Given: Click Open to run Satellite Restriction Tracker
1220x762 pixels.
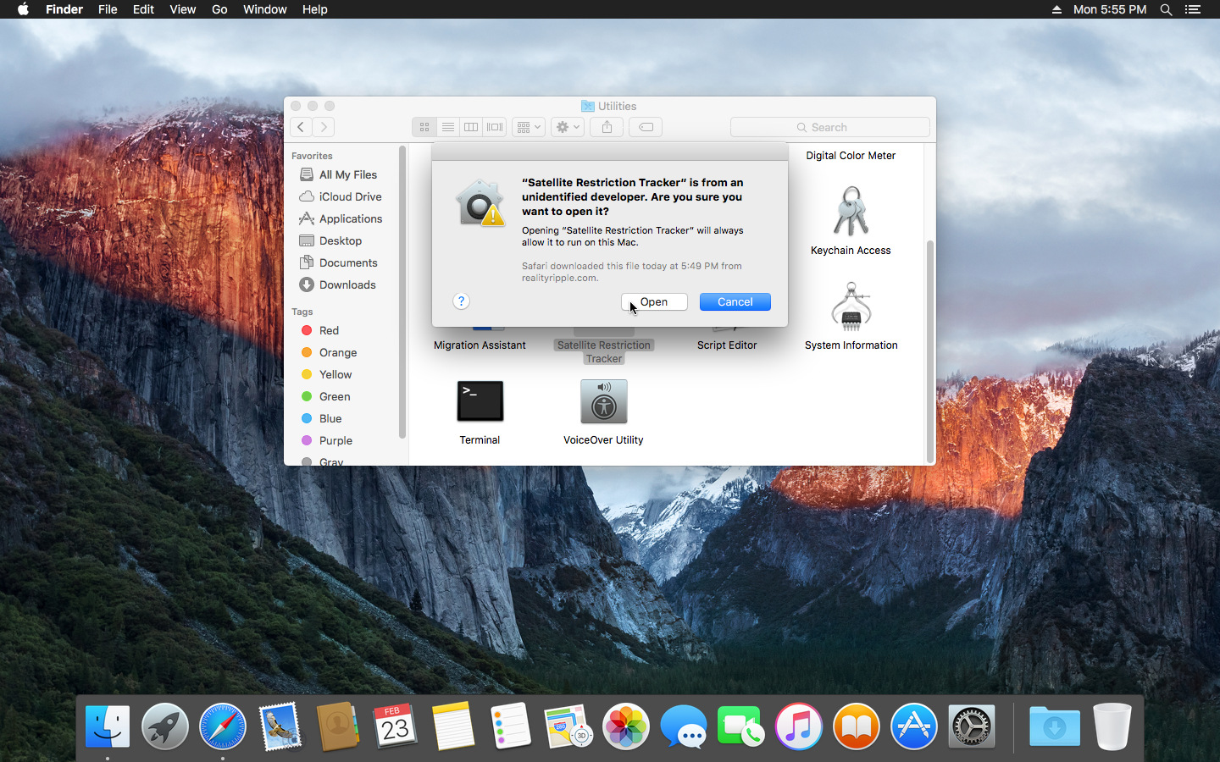Looking at the screenshot, I should 653,301.
